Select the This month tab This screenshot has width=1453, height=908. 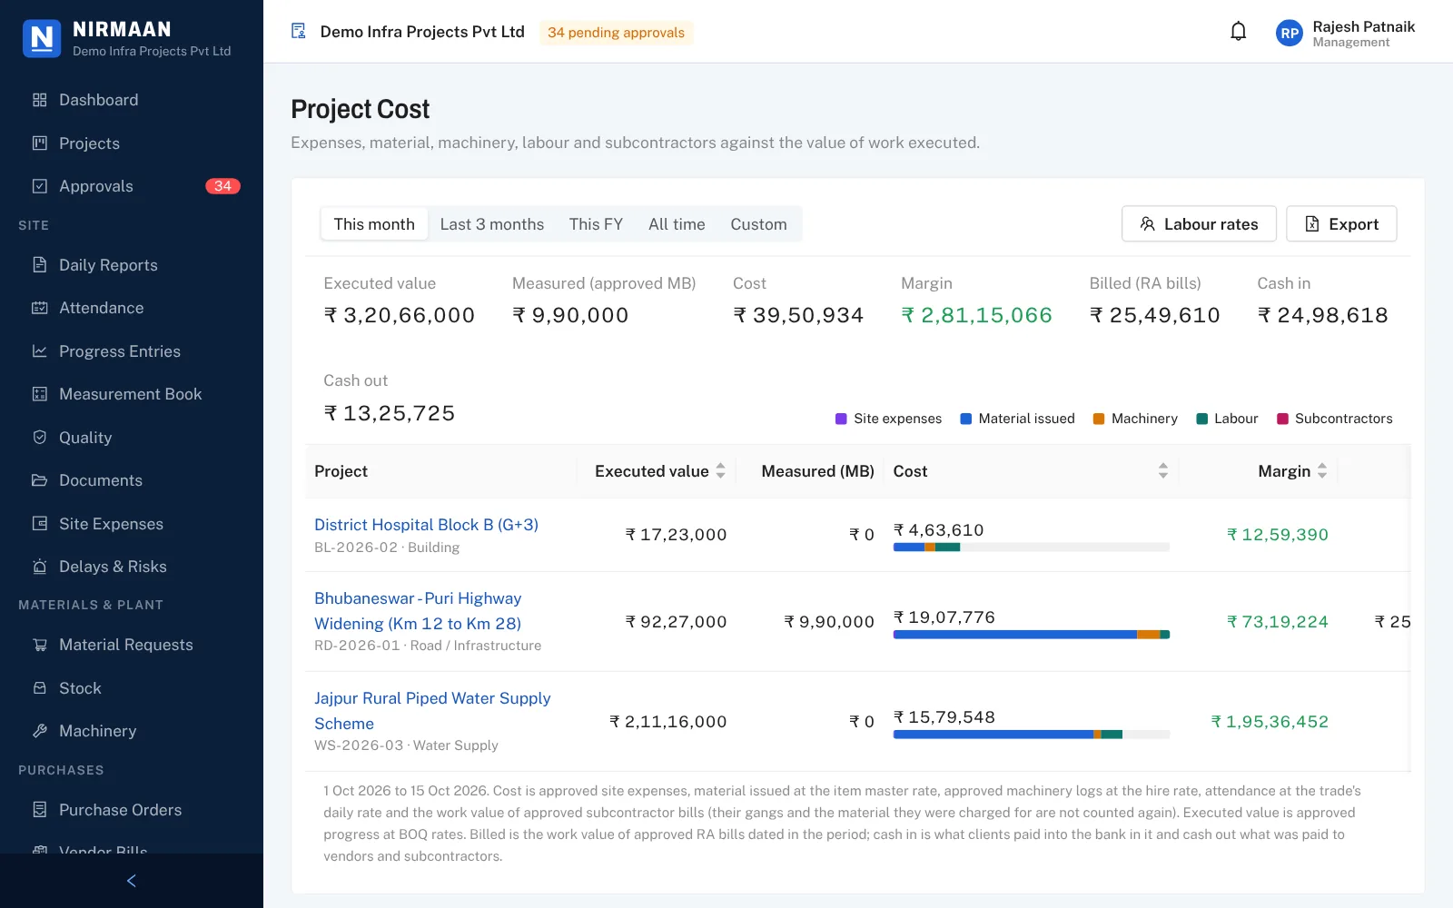(374, 224)
